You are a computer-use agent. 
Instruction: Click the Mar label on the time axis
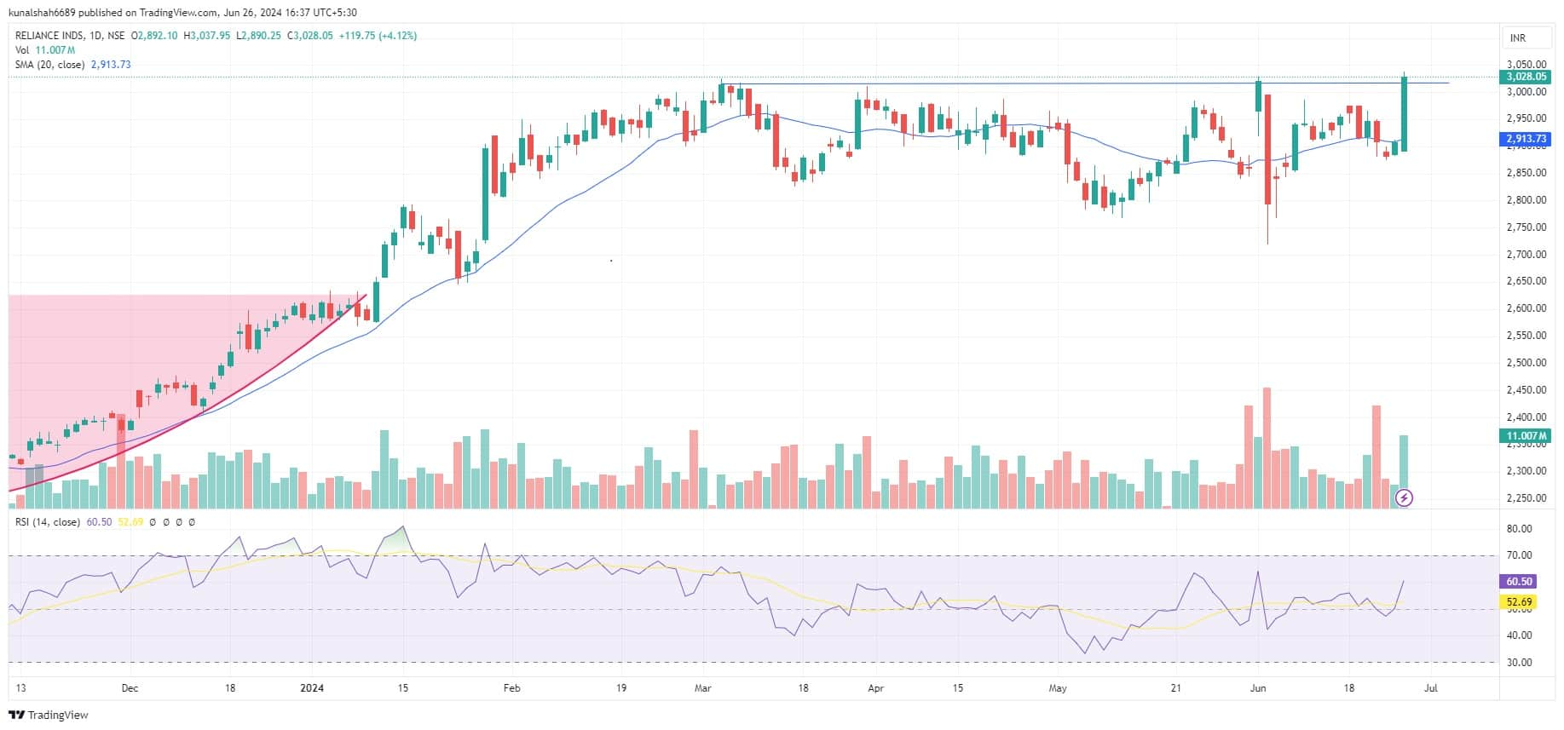(x=703, y=688)
